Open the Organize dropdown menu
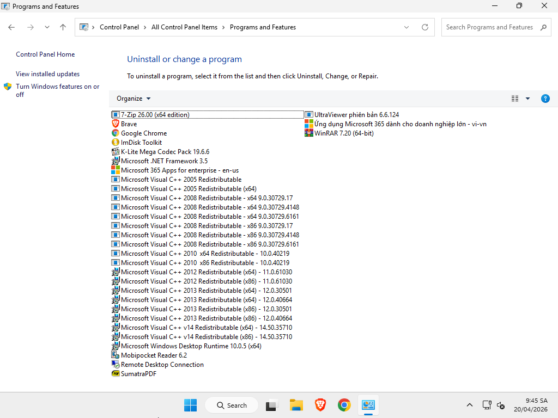The height and width of the screenshot is (418, 558). point(134,99)
